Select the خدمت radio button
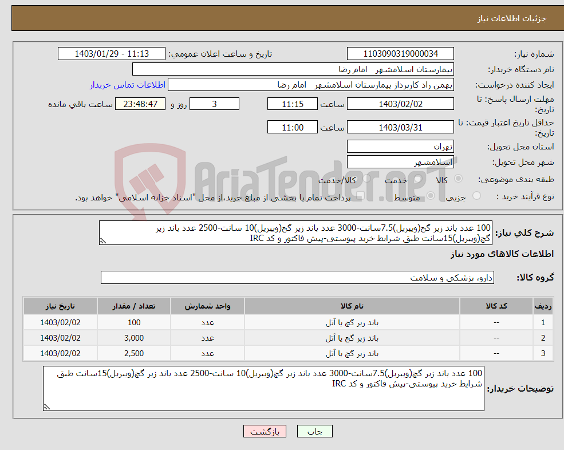 pos(417,179)
